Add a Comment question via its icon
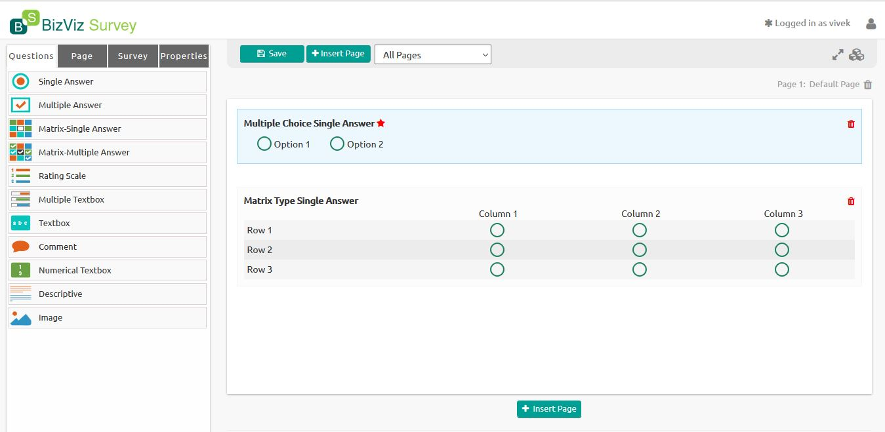Image resolution: width=885 pixels, height=432 pixels. click(21, 246)
